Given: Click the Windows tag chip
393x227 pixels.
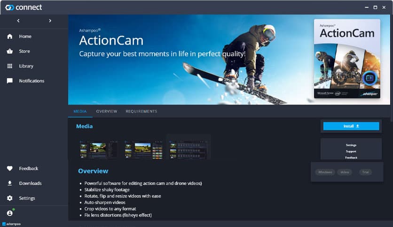Looking at the screenshot, I should tap(325, 172).
